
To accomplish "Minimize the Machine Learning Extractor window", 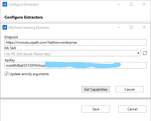I will tap(119, 27).
